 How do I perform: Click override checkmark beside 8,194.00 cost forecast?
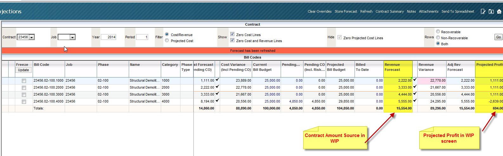[217, 101]
